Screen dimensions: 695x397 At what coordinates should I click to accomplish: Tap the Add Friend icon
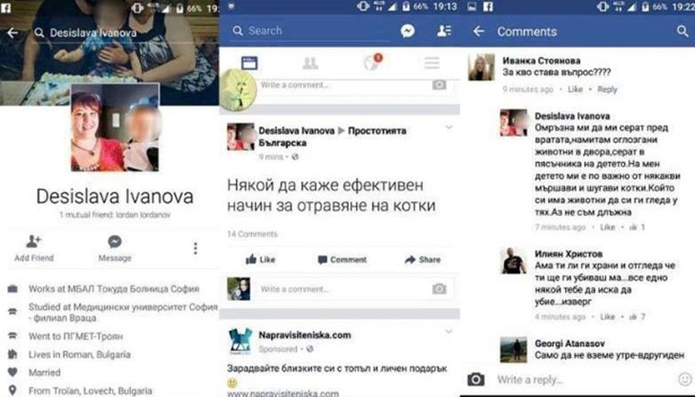tap(33, 242)
